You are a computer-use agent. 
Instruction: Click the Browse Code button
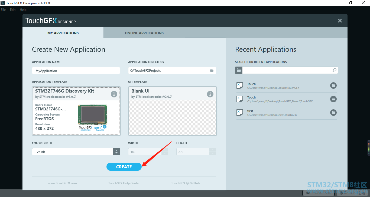(319, 193)
